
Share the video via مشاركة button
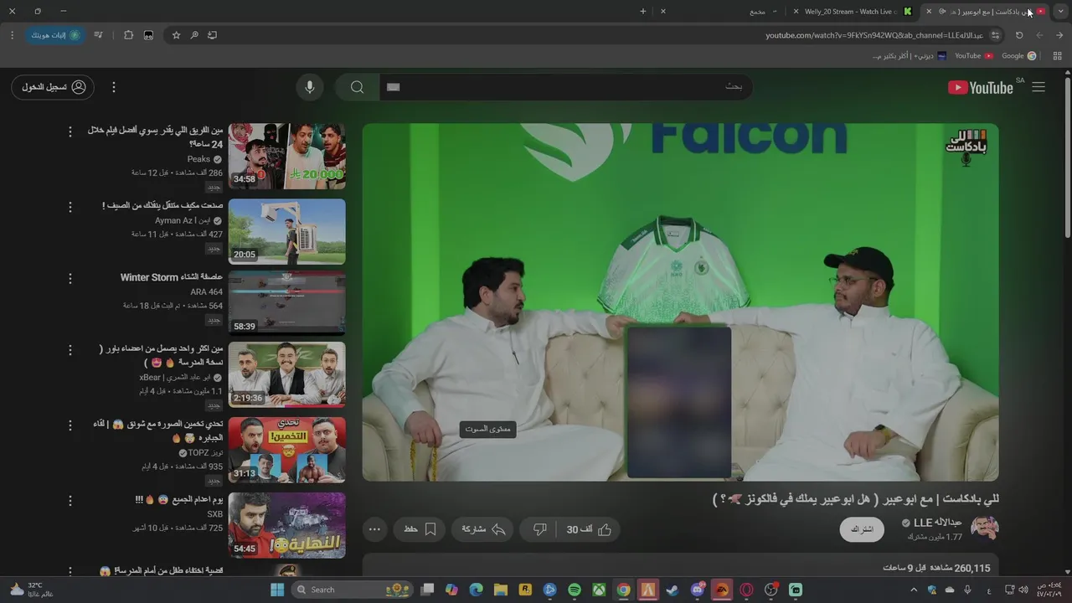(x=483, y=529)
